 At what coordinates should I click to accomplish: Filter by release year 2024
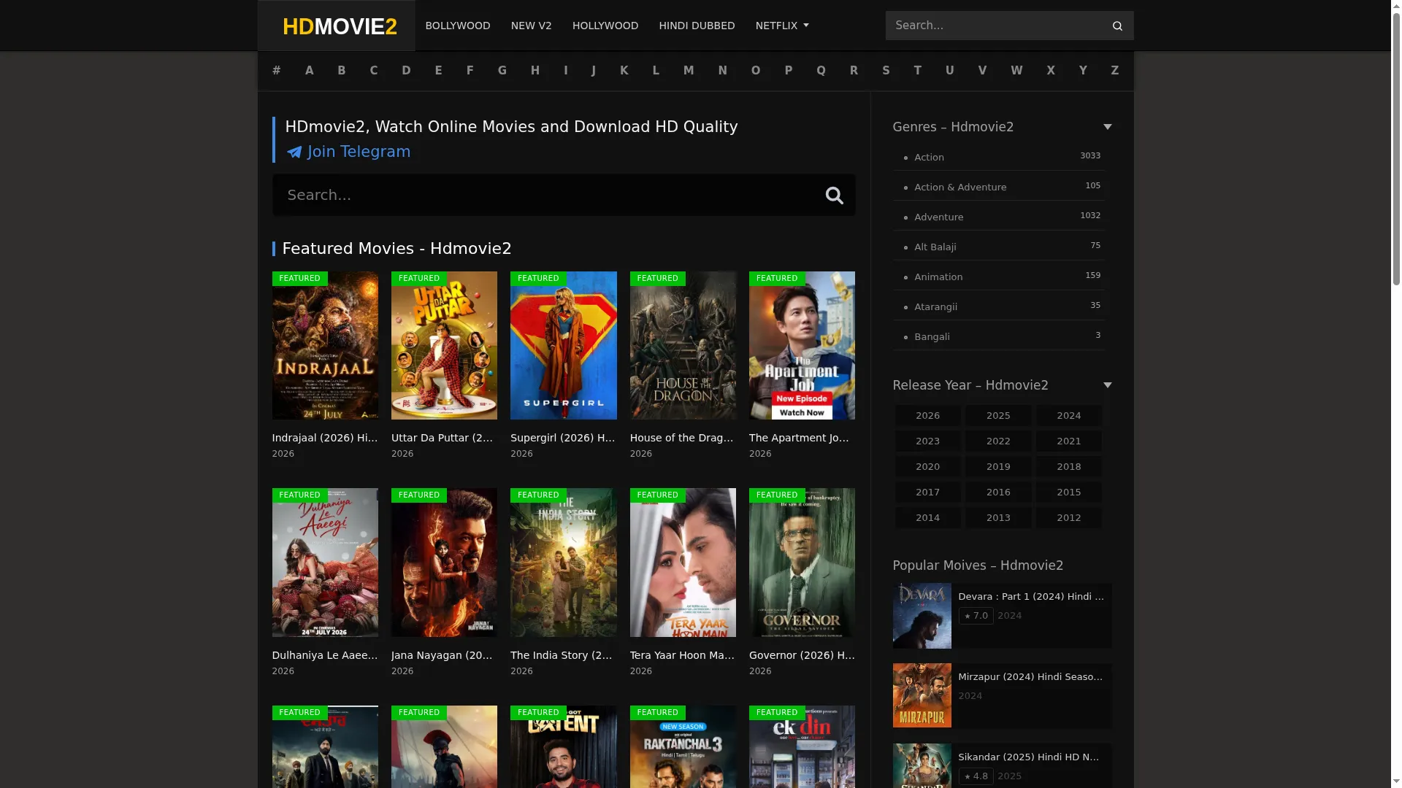[x=1069, y=416]
